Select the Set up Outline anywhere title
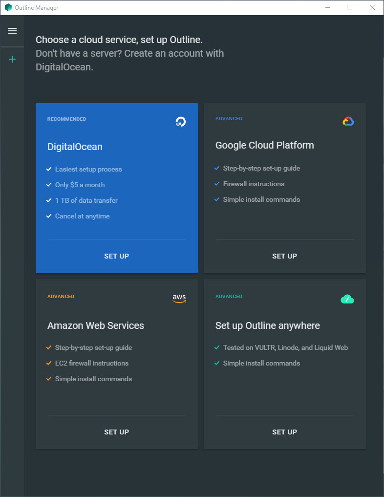This screenshot has width=384, height=497. click(268, 325)
